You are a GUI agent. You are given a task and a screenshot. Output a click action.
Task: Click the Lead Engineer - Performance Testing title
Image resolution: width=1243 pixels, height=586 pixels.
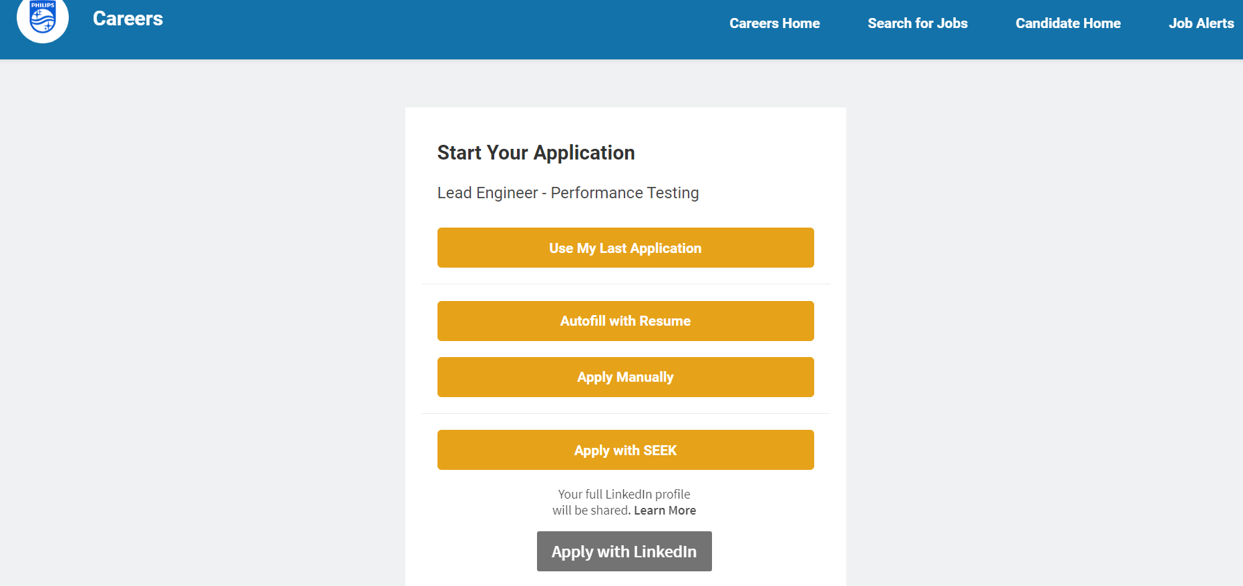pos(568,193)
